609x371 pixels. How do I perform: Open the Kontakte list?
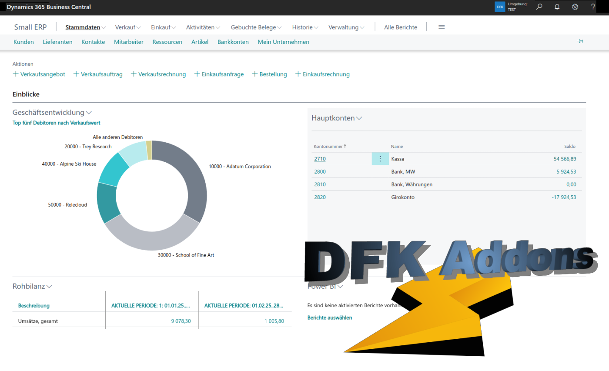93,42
